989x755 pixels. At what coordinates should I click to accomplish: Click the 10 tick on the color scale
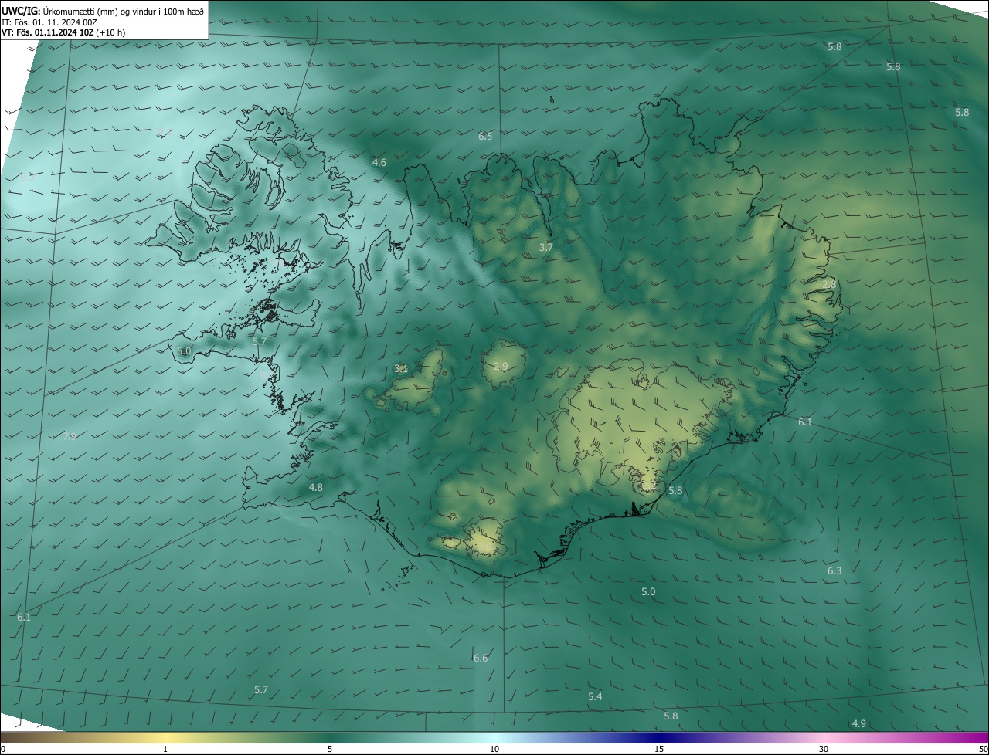[x=494, y=749]
